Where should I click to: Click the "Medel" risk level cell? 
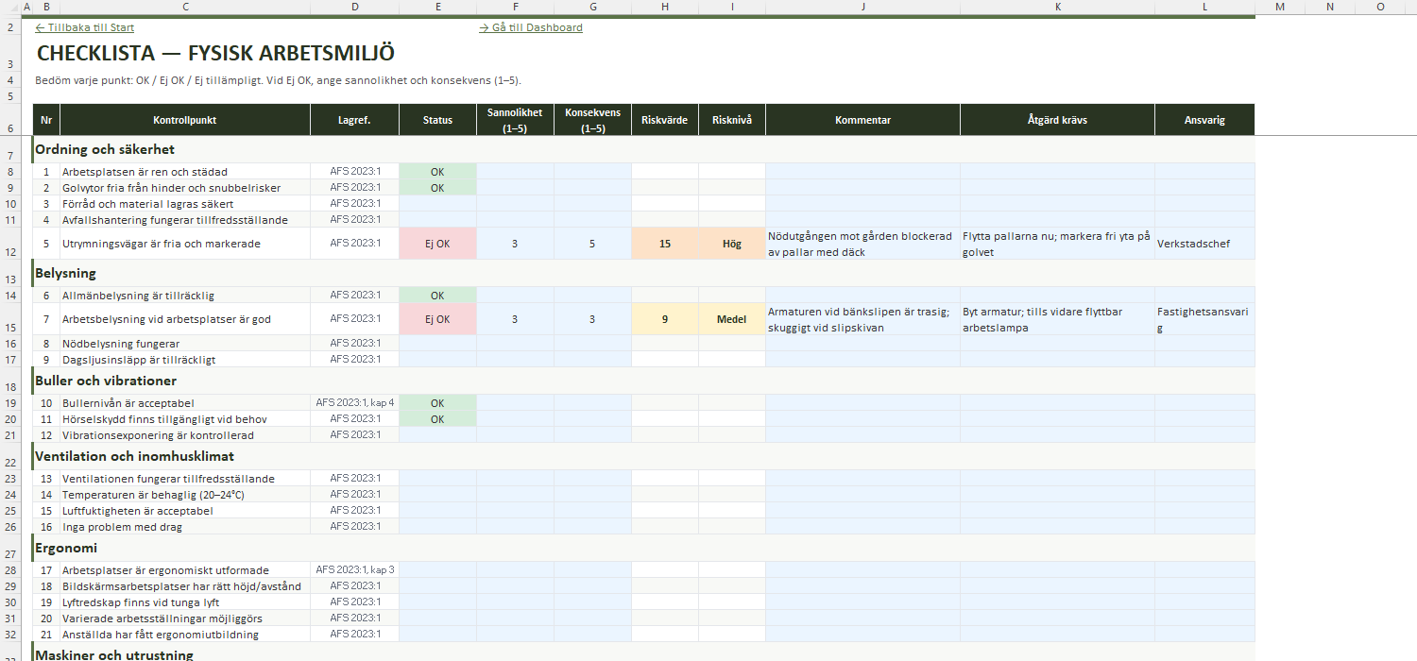pos(732,319)
